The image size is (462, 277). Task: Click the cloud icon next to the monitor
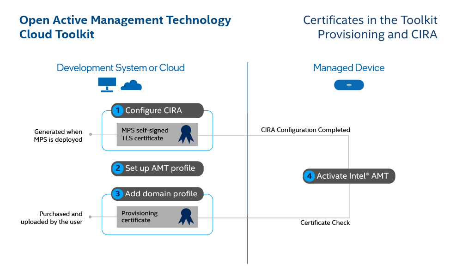(x=131, y=85)
